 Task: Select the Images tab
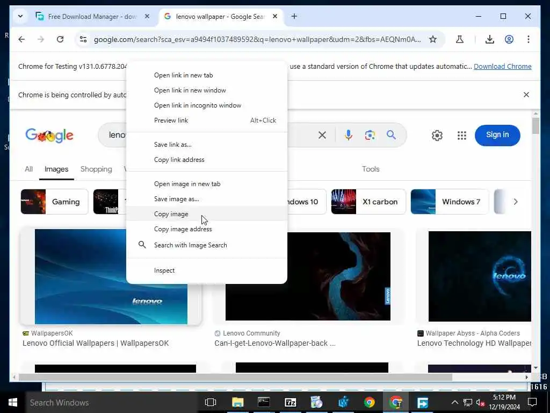click(56, 169)
